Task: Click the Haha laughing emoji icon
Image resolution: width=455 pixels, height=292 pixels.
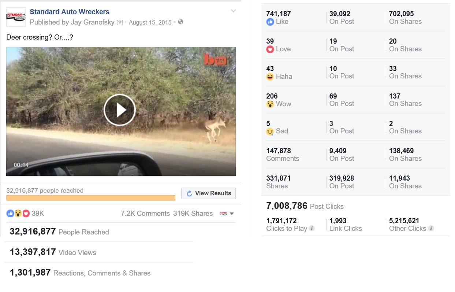Action: 270,77
